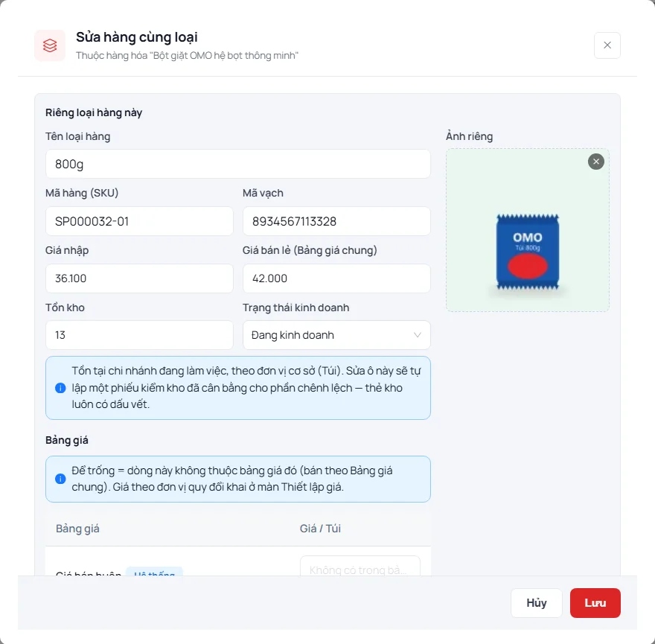Click the subtitle mentioning Bột giặt OMO
The height and width of the screenshot is (644, 655).
pos(187,56)
